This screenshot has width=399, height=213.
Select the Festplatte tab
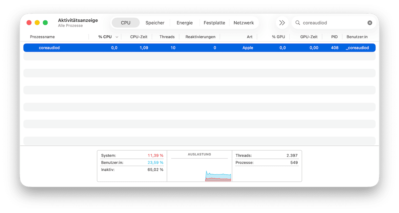[214, 23]
